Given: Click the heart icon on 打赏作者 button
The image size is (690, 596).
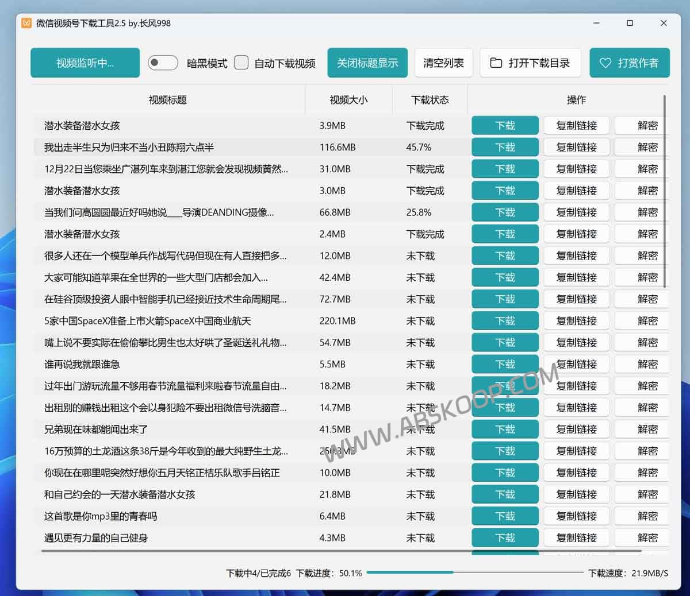Looking at the screenshot, I should 604,63.
